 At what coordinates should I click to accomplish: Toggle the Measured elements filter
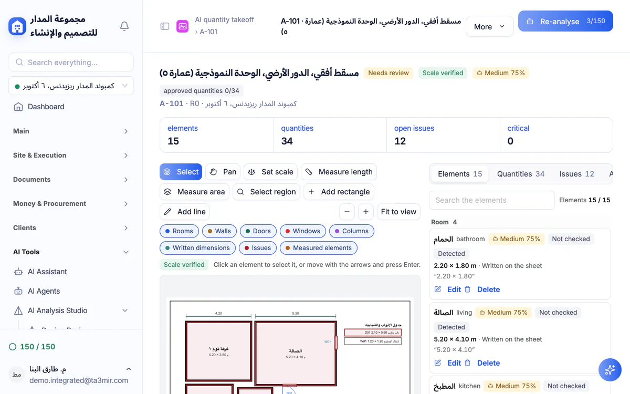click(x=319, y=248)
